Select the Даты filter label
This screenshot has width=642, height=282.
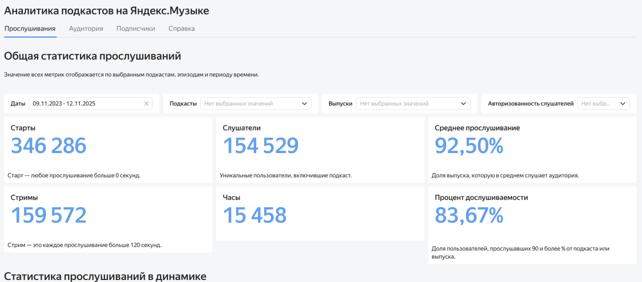[18, 104]
